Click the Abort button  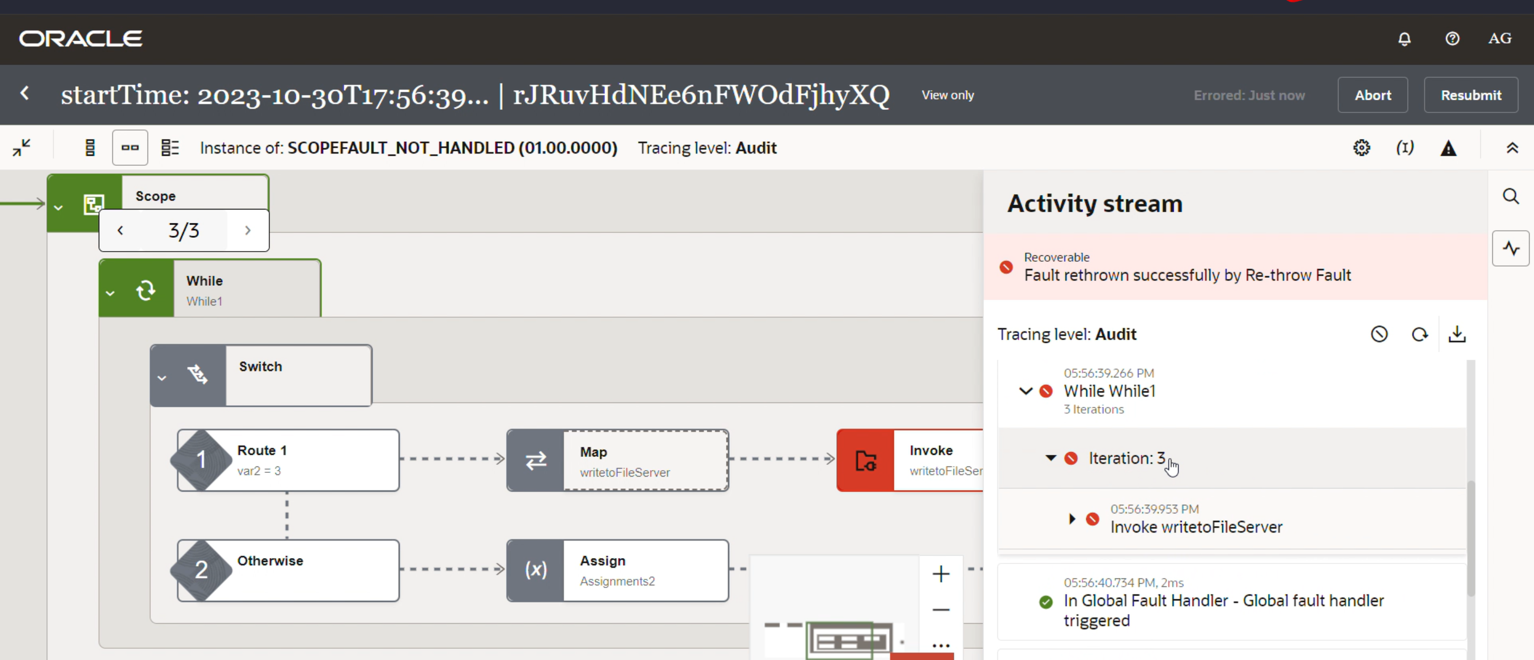click(1372, 95)
